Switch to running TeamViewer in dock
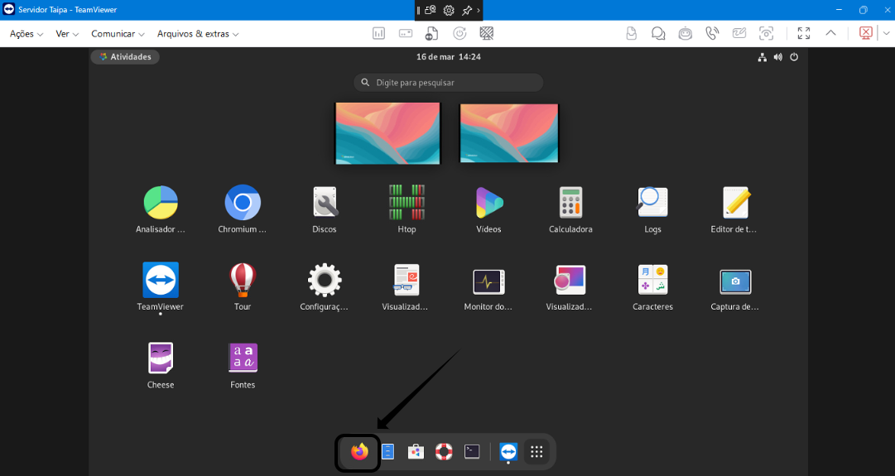Image resolution: width=895 pixels, height=476 pixels. (508, 451)
